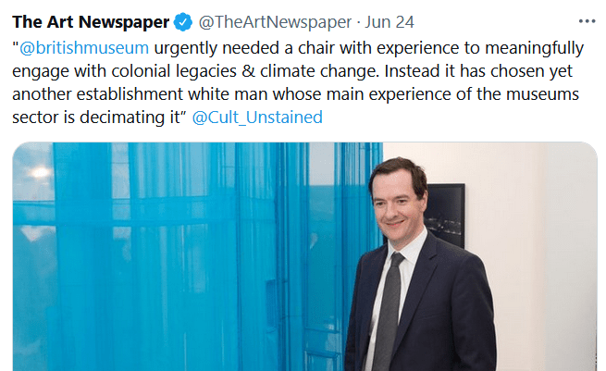
Task: Click the @TheArtNewspaper handle
Action: point(267,22)
